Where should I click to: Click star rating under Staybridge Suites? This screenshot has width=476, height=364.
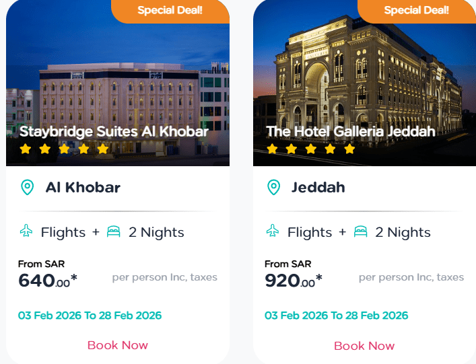point(64,149)
